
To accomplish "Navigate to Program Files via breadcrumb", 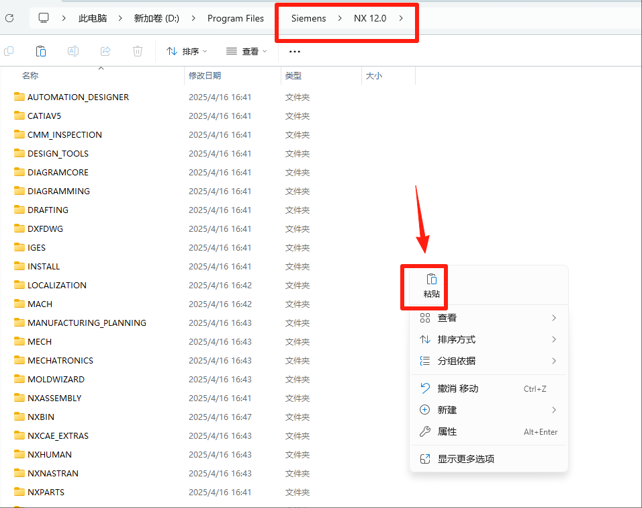I will pos(236,18).
